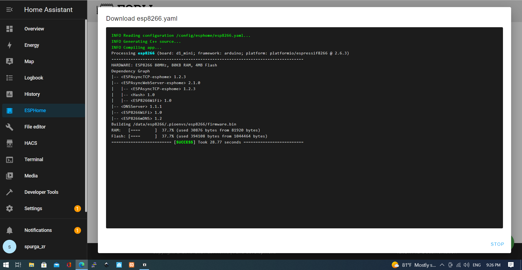This screenshot has width=522, height=270.
Task: Open the PuTTY icon on the taskbar
Action: coord(94,265)
